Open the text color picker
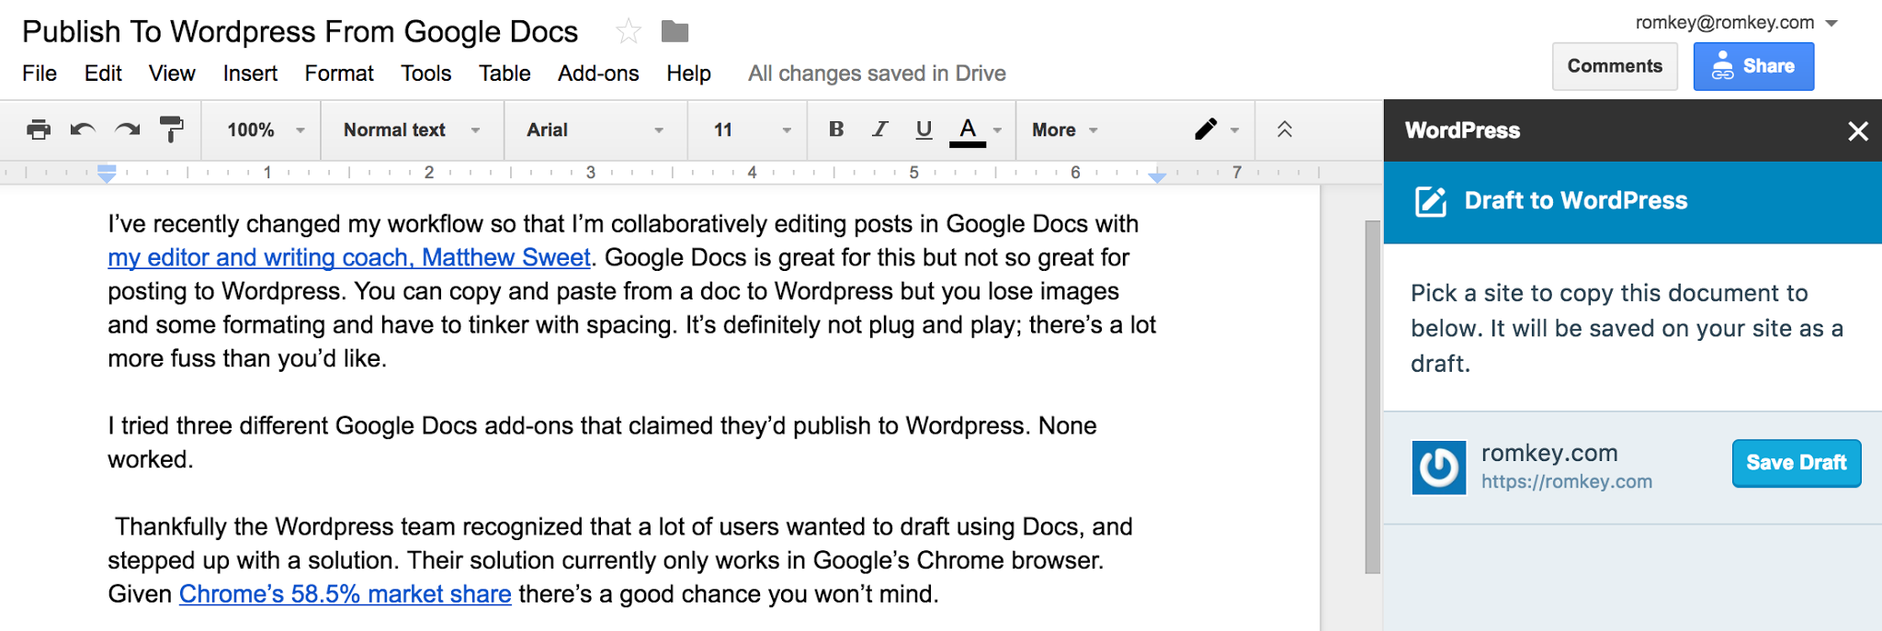The image size is (1882, 631). (x=968, y=130)
